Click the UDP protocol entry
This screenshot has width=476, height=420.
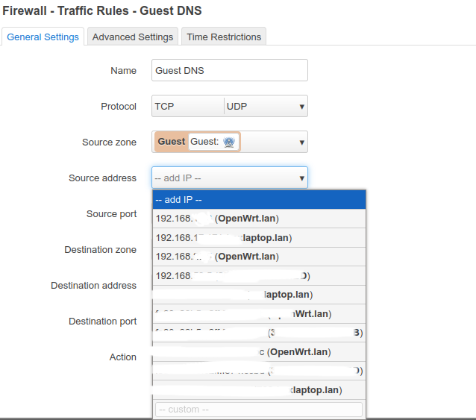[x=237, y=107]
